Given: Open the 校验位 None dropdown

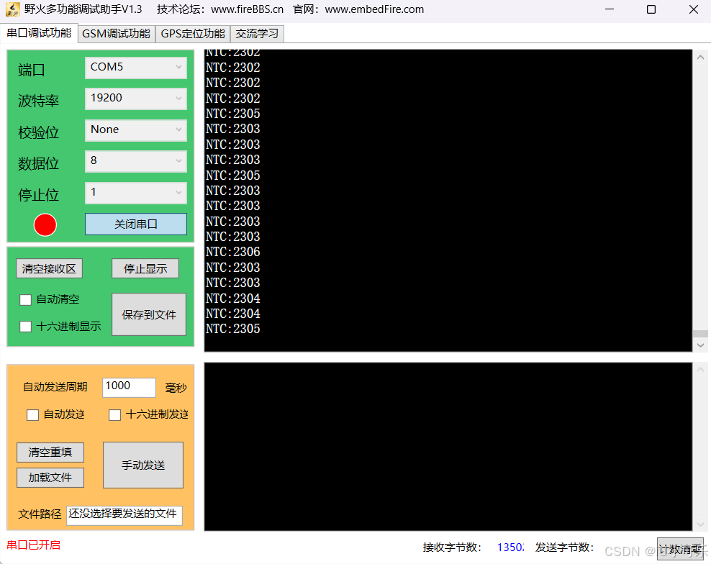Looking at the screenshot, I should [x=136, y=129].
